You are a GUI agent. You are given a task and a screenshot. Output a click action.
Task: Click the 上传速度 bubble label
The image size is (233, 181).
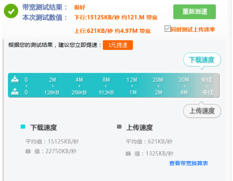point(202,111)
